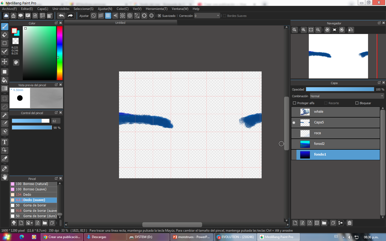Open Descargas from taskbar
Viewport: 386px width, 241px height.
(105, 237)
